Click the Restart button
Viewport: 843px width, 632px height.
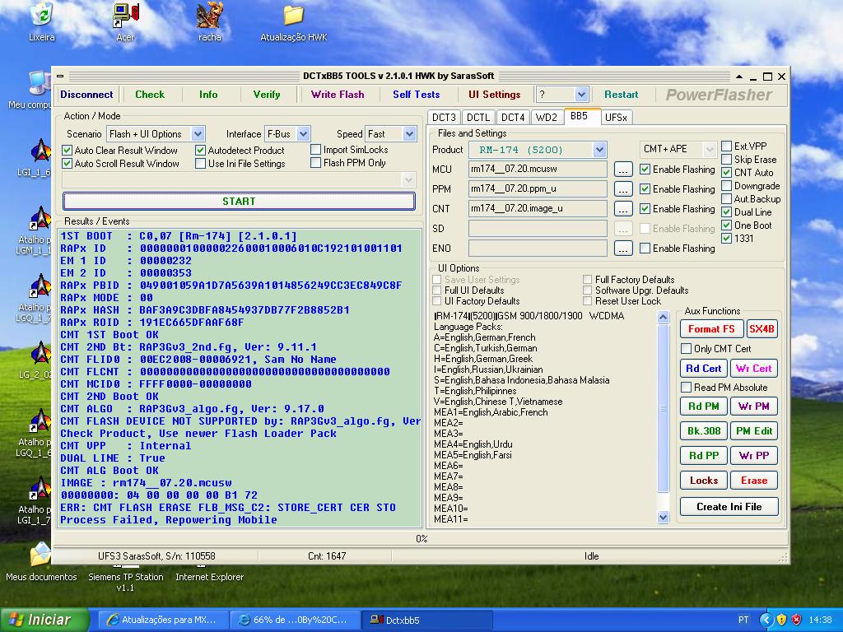tap(621, 95)
